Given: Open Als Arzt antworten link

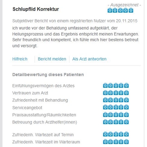Looking at the screenshot, I should pyautogui.click(x=89, y=59).
